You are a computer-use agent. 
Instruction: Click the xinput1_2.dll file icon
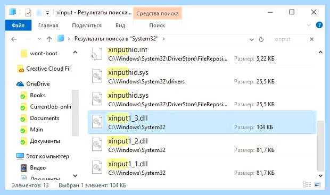[97, 145]
